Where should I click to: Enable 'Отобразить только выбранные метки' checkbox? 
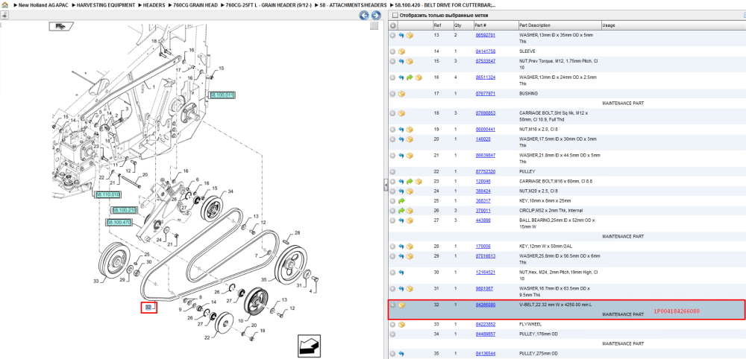[x=394, y=15]
